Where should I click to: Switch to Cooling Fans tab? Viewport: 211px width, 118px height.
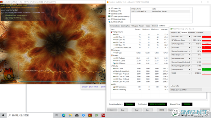125,26
